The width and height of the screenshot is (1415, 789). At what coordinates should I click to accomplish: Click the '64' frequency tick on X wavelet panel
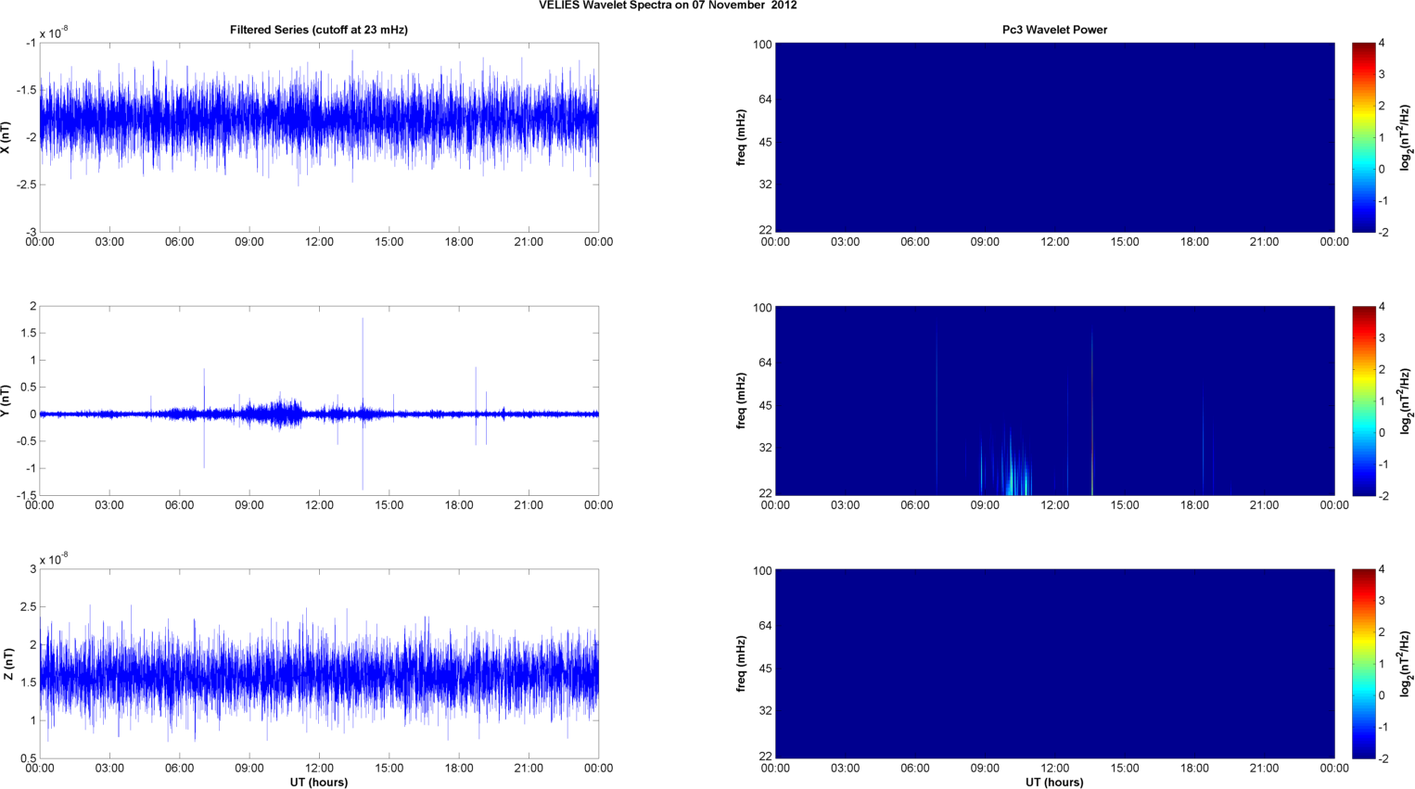(765, 99)
